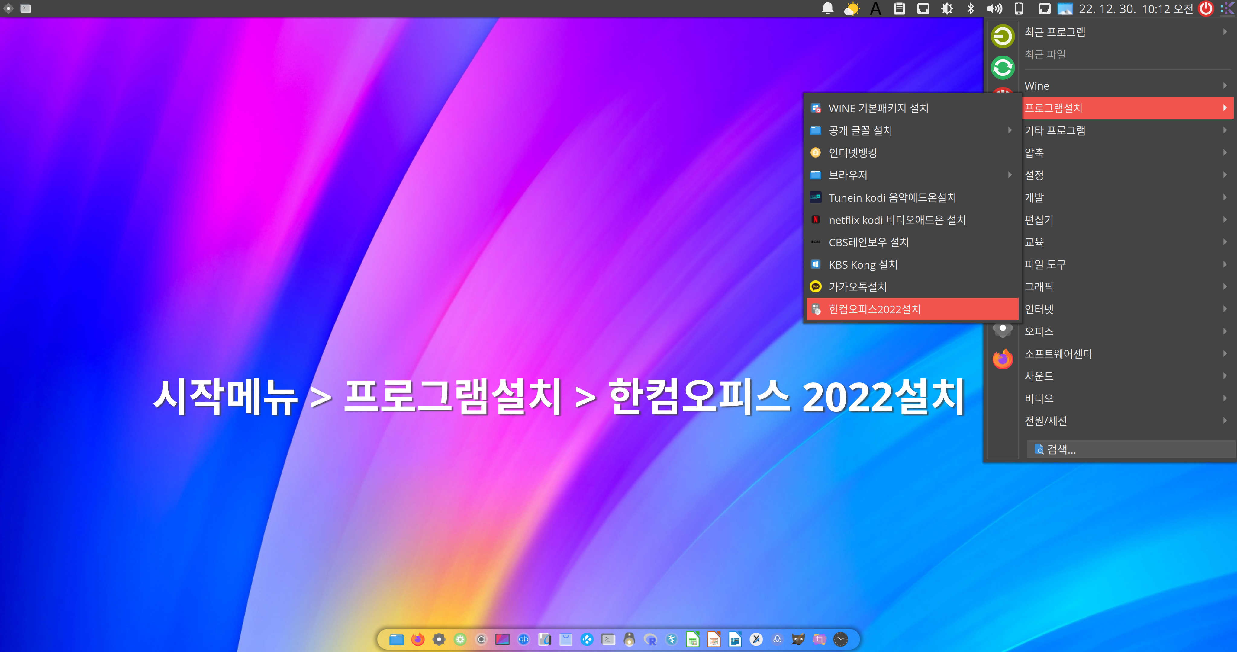
Task: Click the green refresh icon in menu sidebar
Action: (x=1003, y=67)
